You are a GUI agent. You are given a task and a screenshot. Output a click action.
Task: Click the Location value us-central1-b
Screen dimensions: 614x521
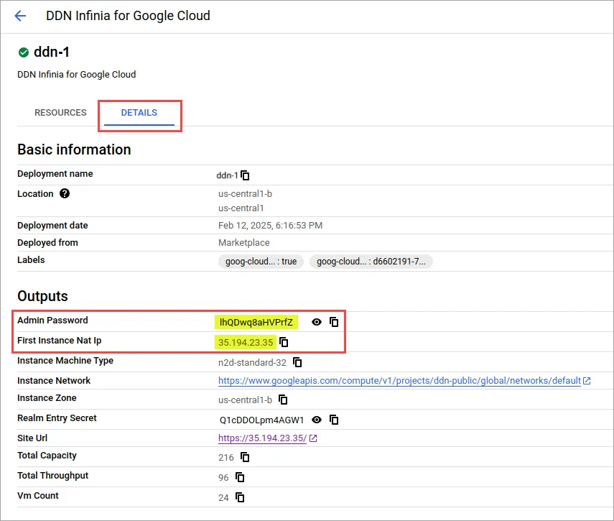[245, 194]
